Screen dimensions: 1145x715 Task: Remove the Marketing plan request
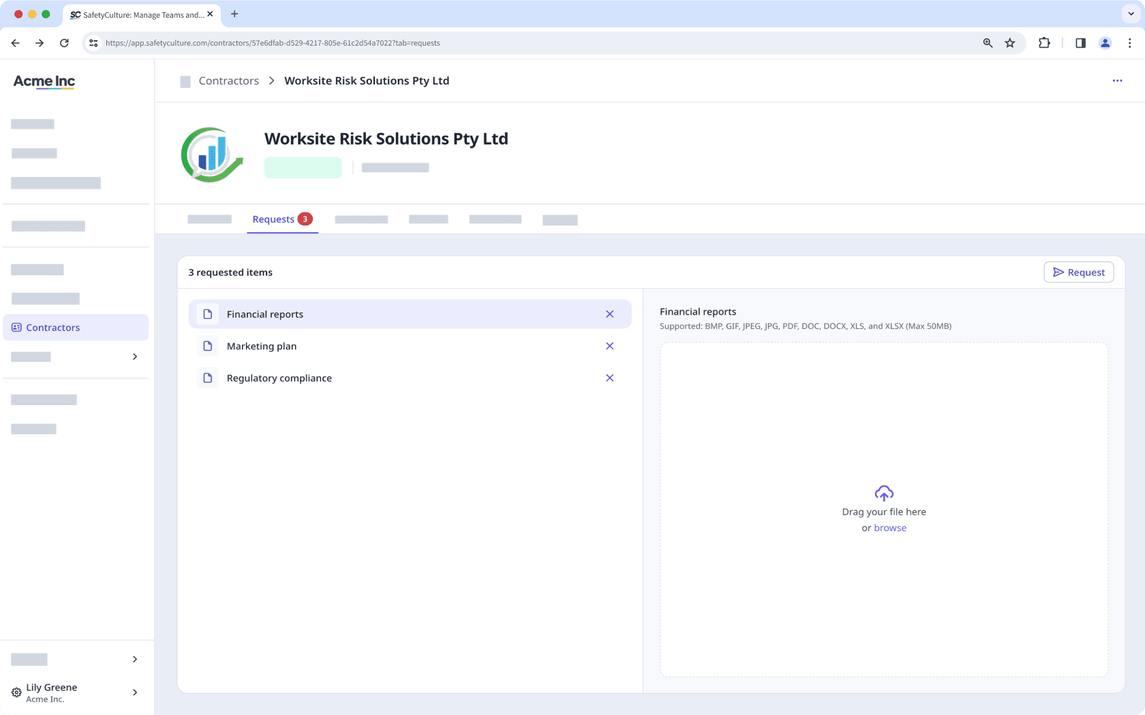(x=610, y=346)
